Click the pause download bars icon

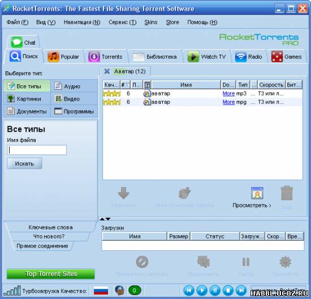[x=246, y=262]
